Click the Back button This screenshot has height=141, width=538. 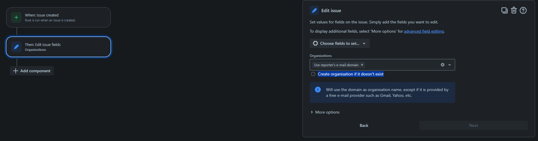(x=364, y=125)
